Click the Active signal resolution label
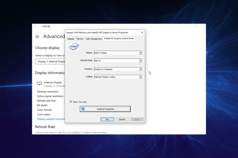The width and height of the screenshot is (238, 158). (x=50, y=96)
